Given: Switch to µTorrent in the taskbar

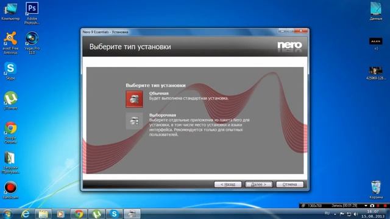Looking at the screenshot, I should tap(96, 214).
